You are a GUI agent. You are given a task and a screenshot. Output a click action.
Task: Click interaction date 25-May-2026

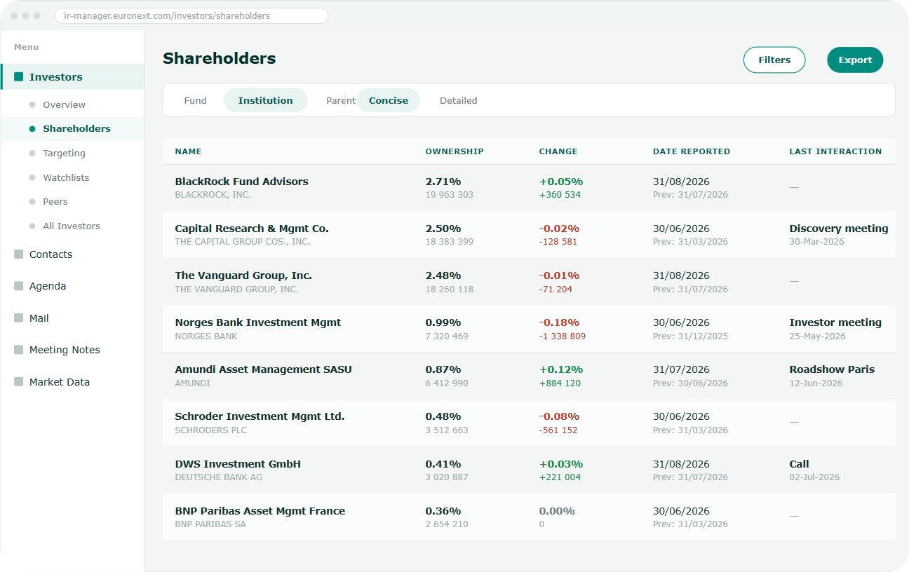817,336
